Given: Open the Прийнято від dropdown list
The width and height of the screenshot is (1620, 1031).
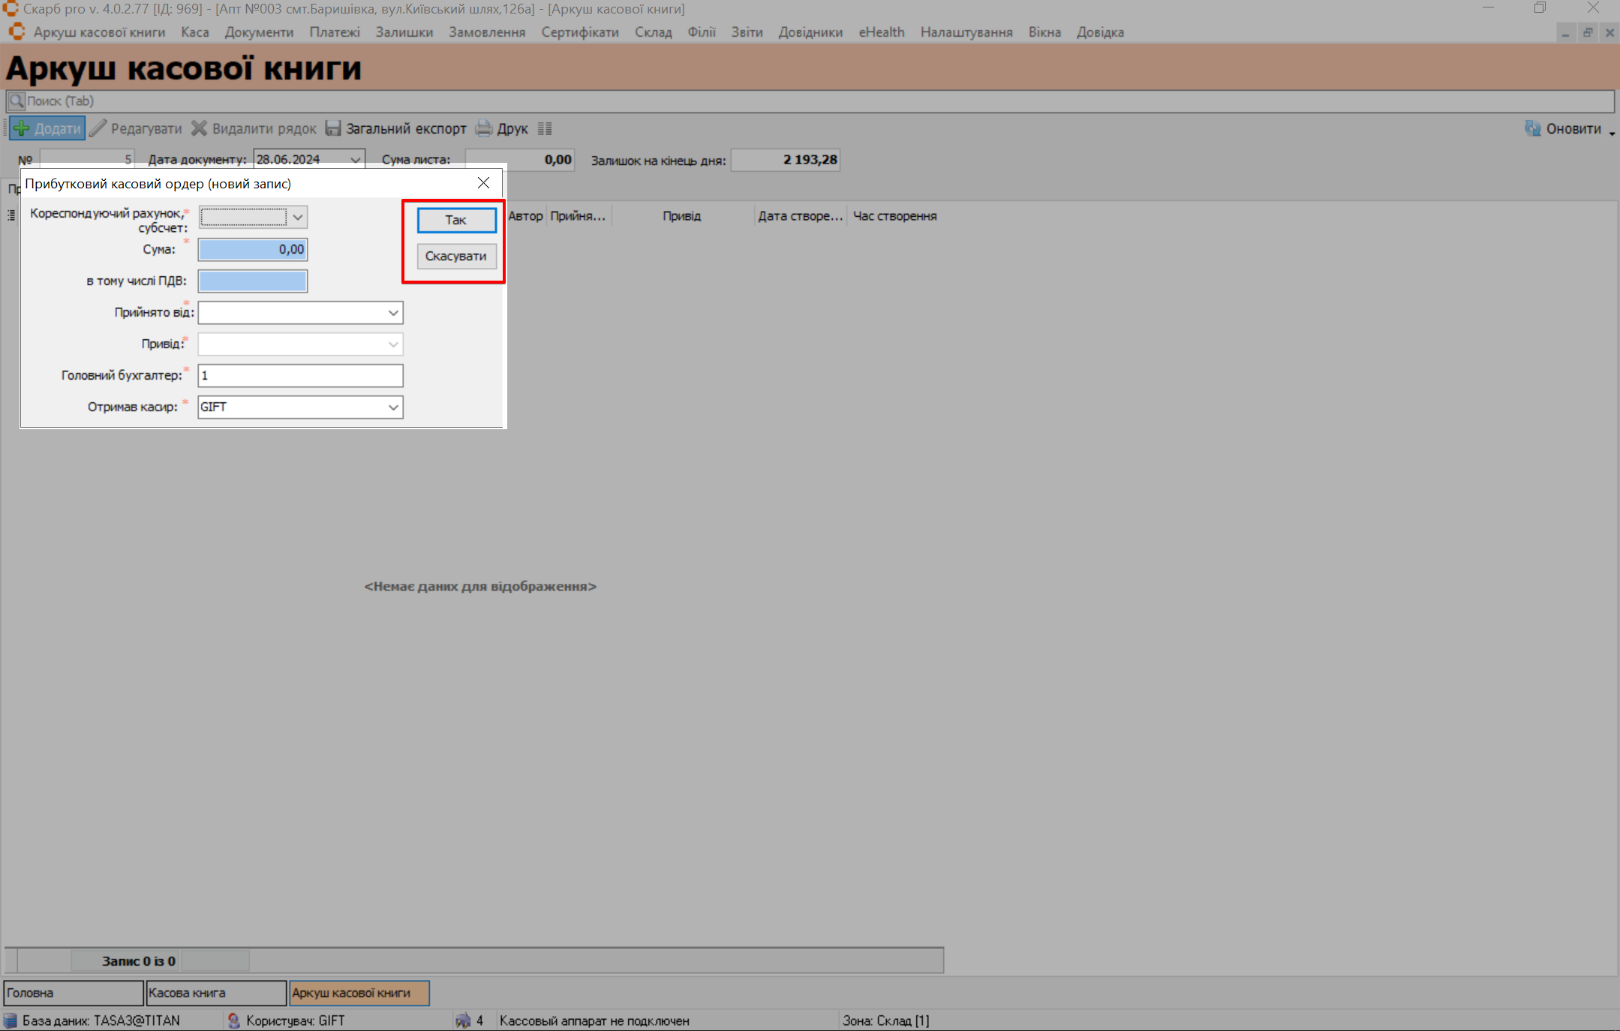Looking at the screenshot, I should click(393, 313).
